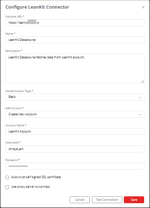Screen dimensions: 150x208
Task: Click the Authentication Type dropdown chevron
Action: click(x=140, y=97)
